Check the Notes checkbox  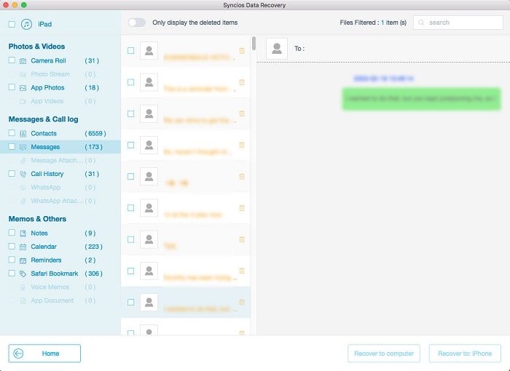(x=12, y=233)
